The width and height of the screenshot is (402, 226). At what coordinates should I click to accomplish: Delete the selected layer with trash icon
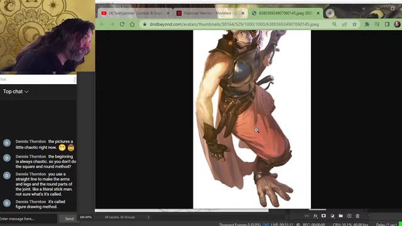coord(357,216)
